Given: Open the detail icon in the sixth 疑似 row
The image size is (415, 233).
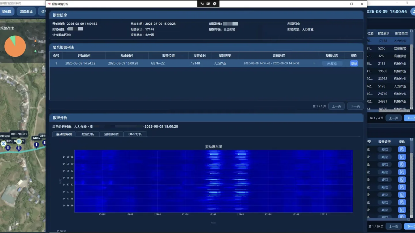Looking at the screenshot, I should (402, 187).
